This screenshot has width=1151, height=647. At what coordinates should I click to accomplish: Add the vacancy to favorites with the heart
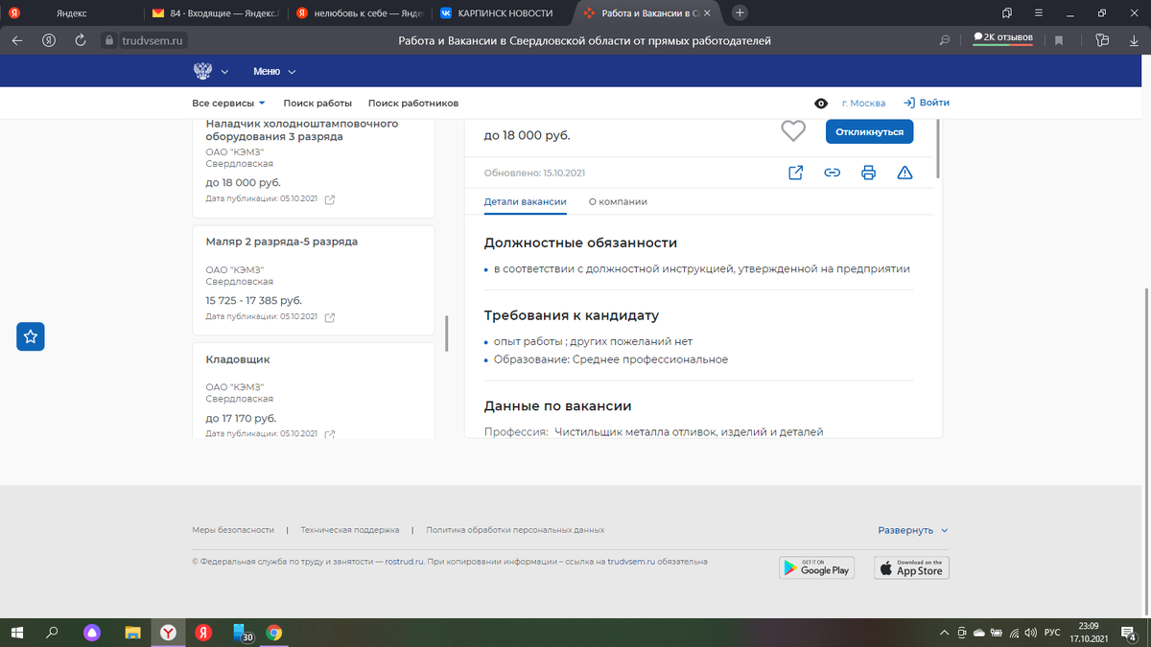(793, 130)
